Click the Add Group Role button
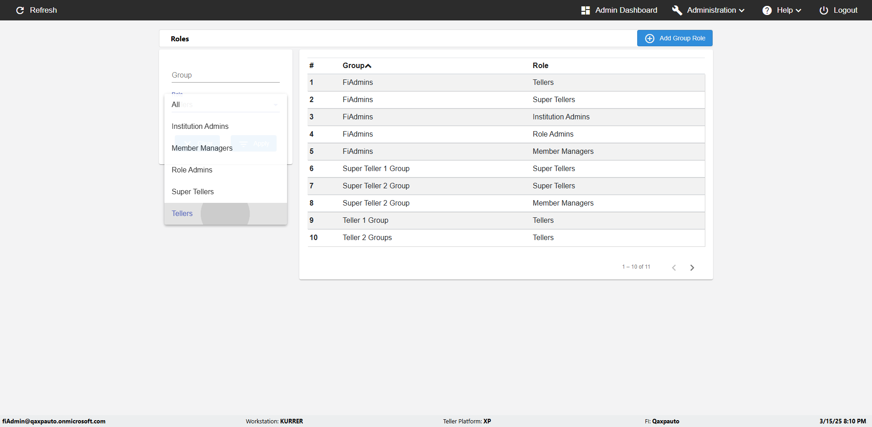872x427 pixels. tap(675, 38)
